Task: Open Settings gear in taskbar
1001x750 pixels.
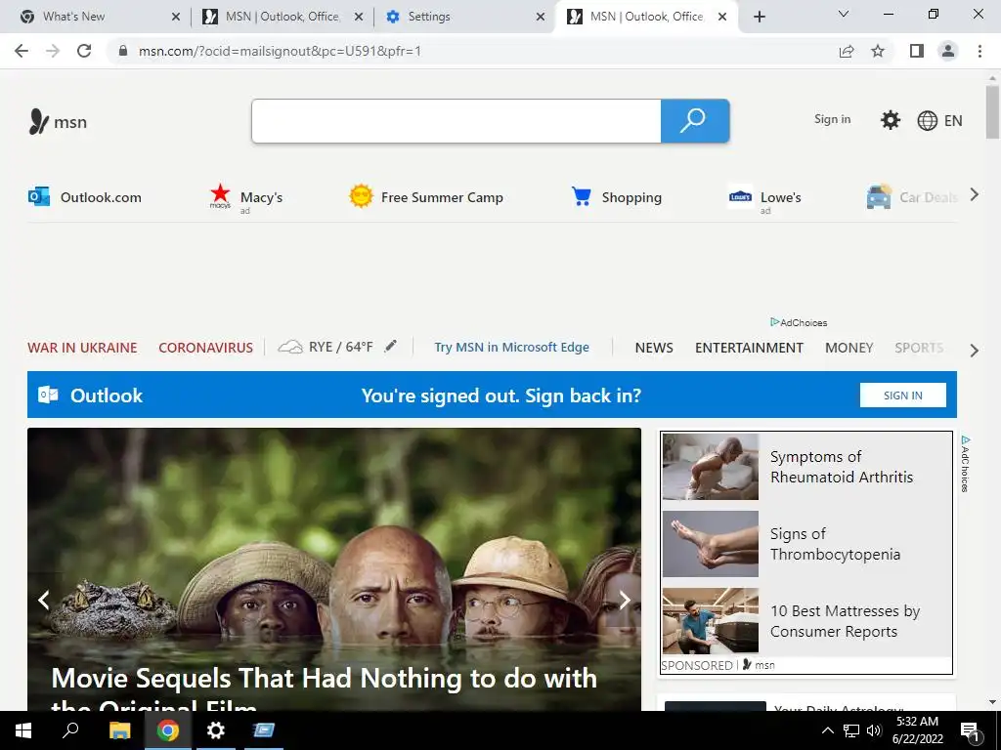Action: [x=216, y=730]
